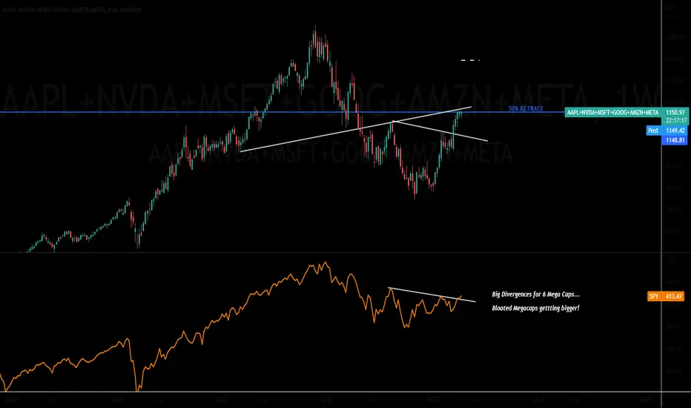691x408 pixels.
Task: Click the '50% RETRACE' line label
Action: [x=526, y=108]
